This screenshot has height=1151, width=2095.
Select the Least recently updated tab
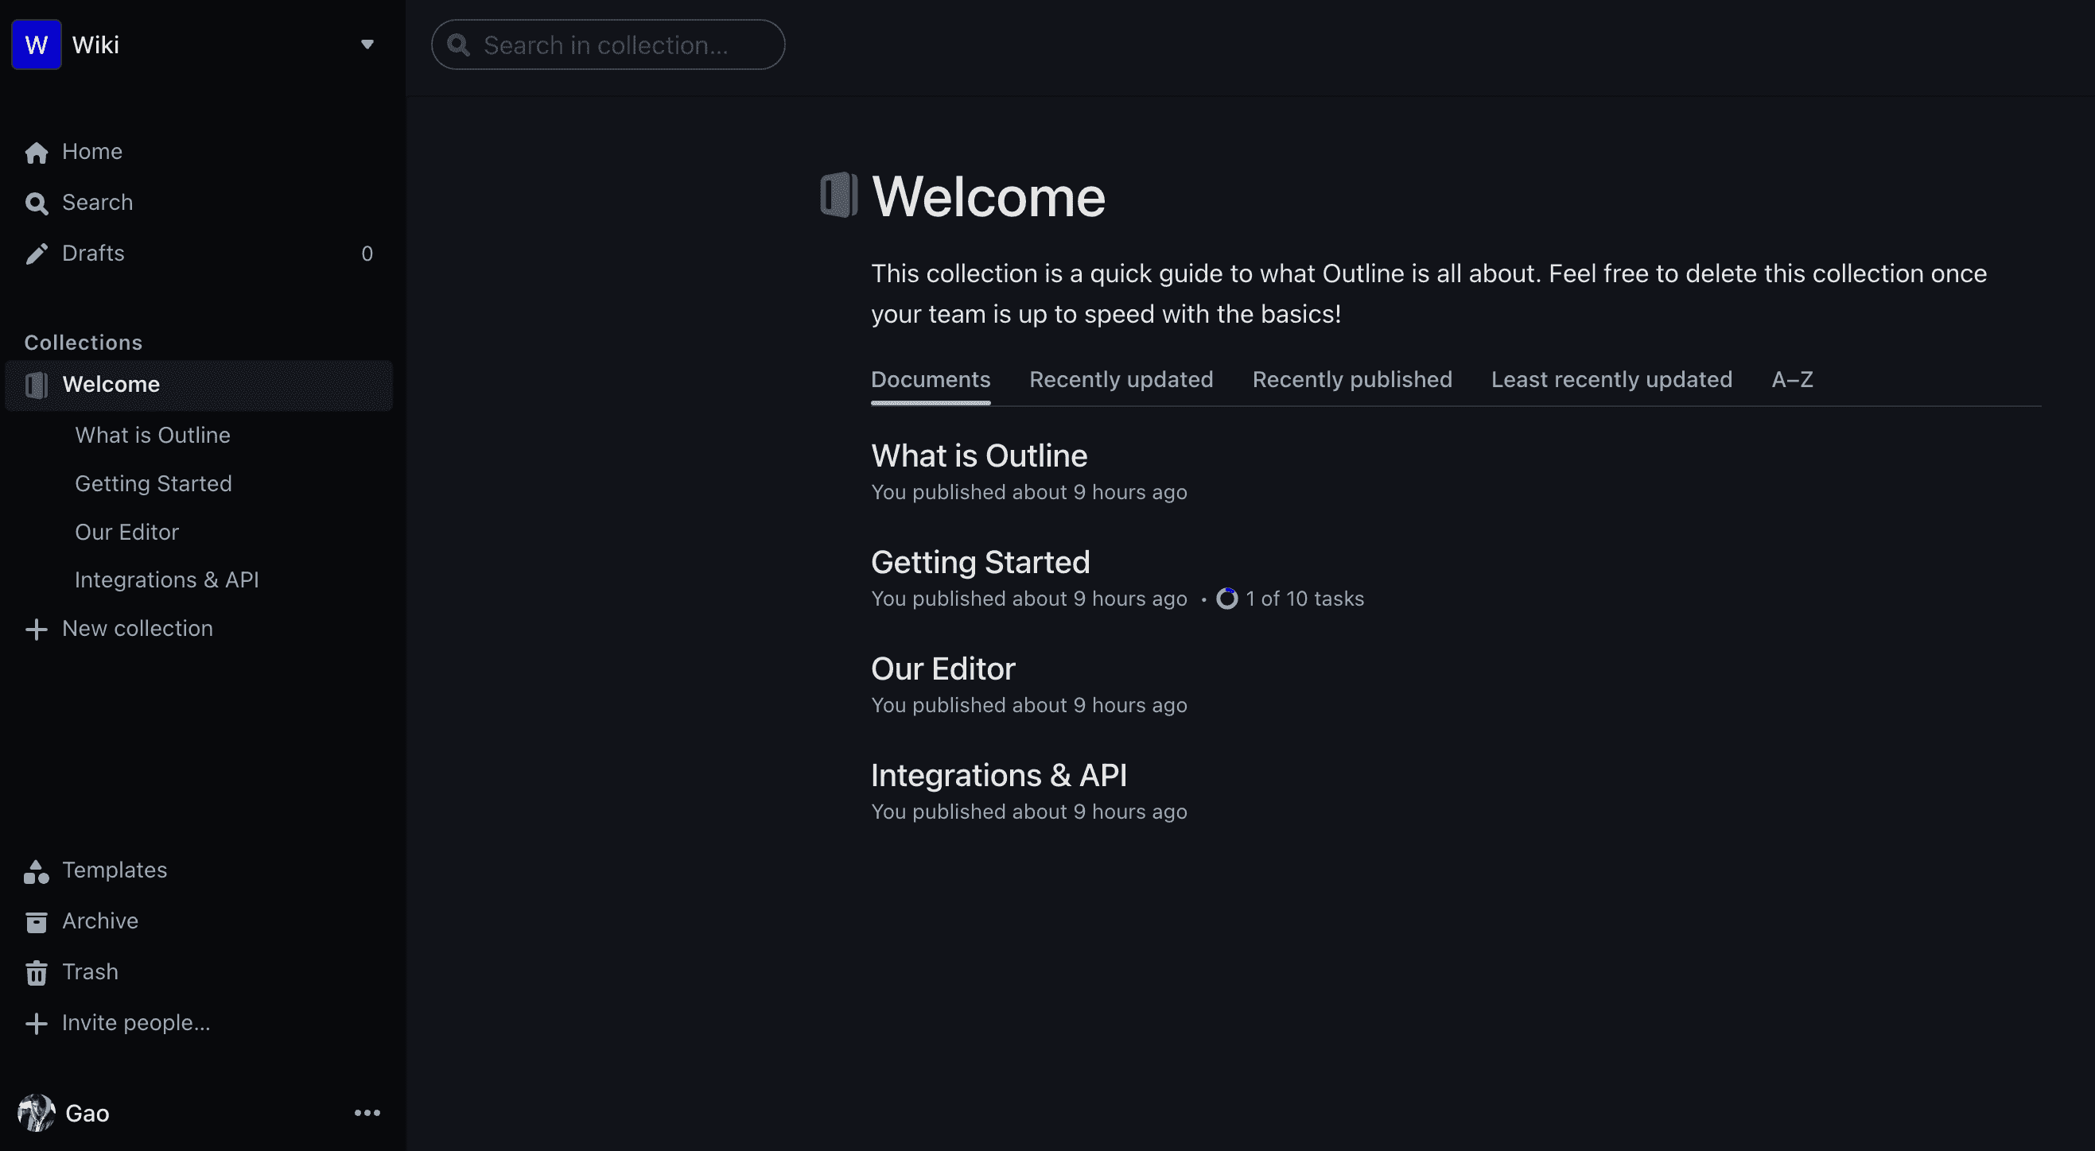pos(1611,380)
